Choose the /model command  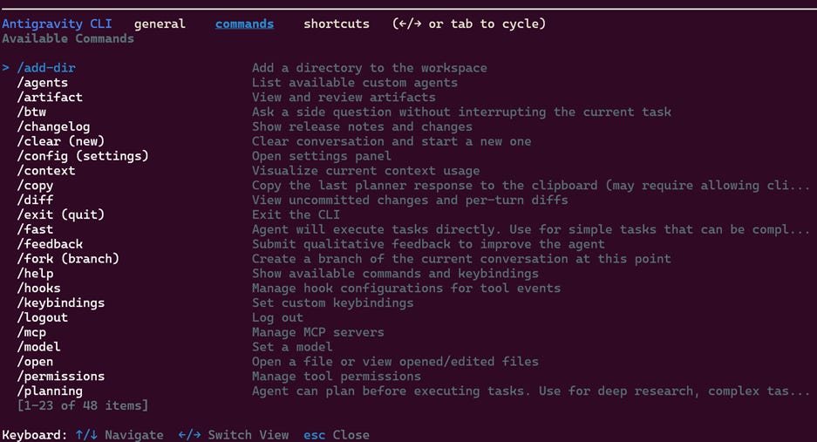38,347
